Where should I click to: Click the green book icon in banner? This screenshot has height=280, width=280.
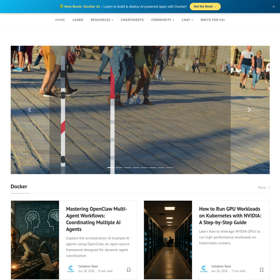tap(61, 7)
